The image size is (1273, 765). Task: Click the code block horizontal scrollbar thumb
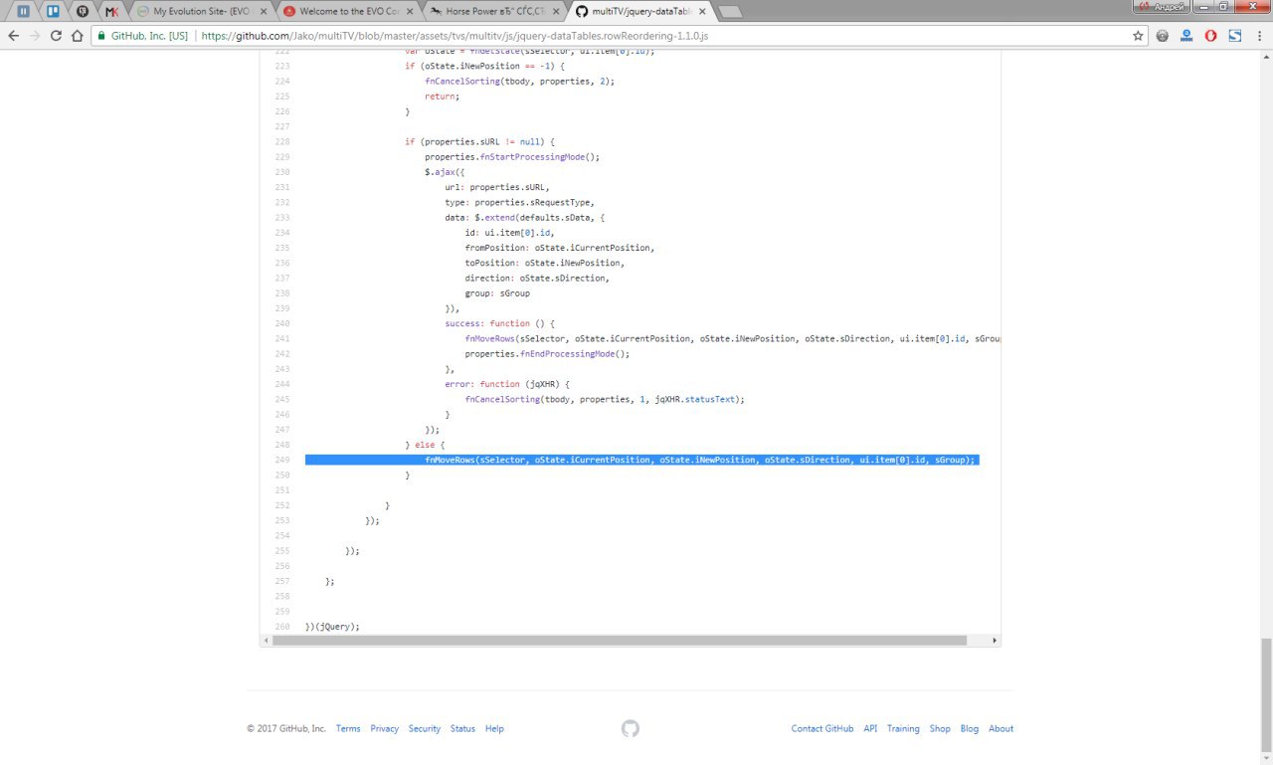coord(619,641)
